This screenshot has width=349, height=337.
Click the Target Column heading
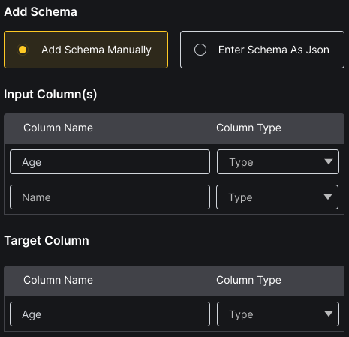[47, 241]
